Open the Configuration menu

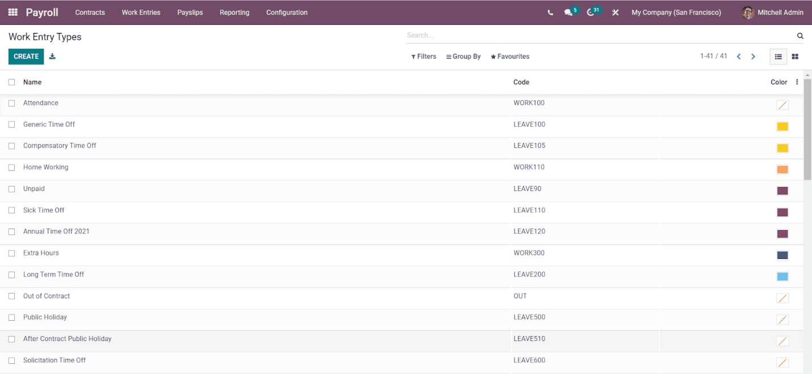click(x=287, y=12)
